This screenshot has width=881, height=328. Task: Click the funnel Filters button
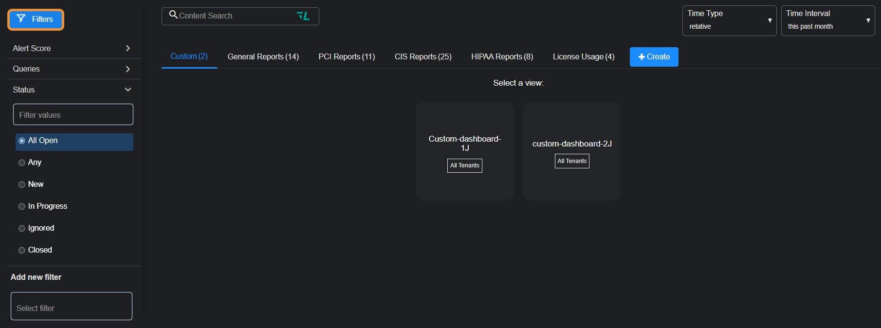pyautogui.click(x=36, y=19)
